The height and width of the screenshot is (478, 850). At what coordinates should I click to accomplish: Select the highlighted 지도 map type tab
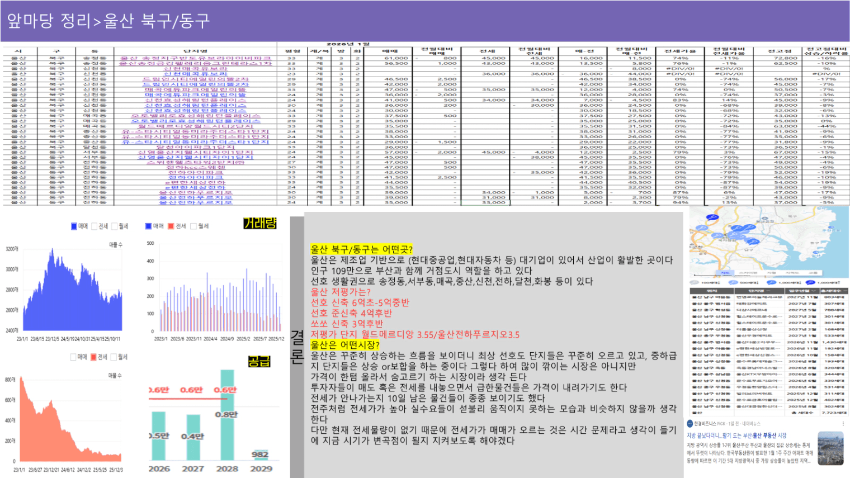(725, 273)
